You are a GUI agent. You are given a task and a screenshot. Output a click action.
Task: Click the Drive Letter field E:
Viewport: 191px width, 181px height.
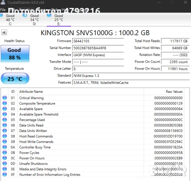click(98, 69)
